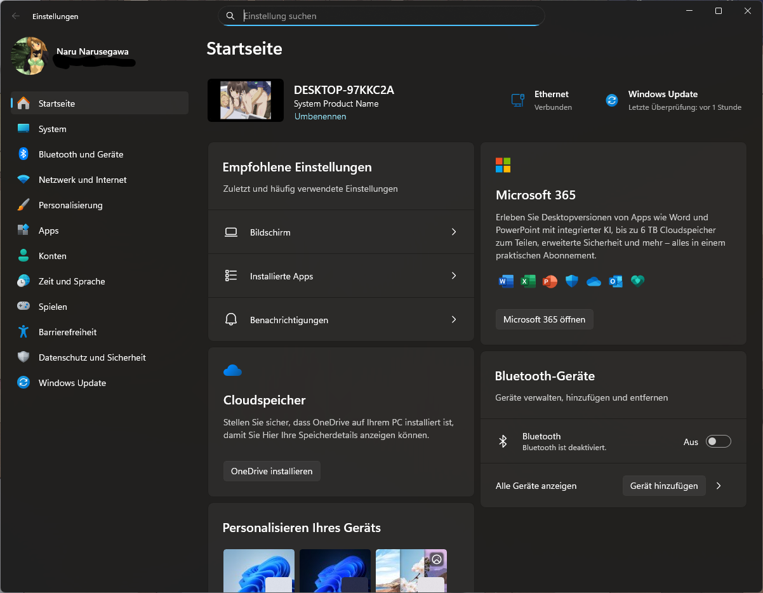Click the Excel icon in Microsoft 365 card
Screen dimensions: 763x593
pyautogui.click(x=528, y=281)
